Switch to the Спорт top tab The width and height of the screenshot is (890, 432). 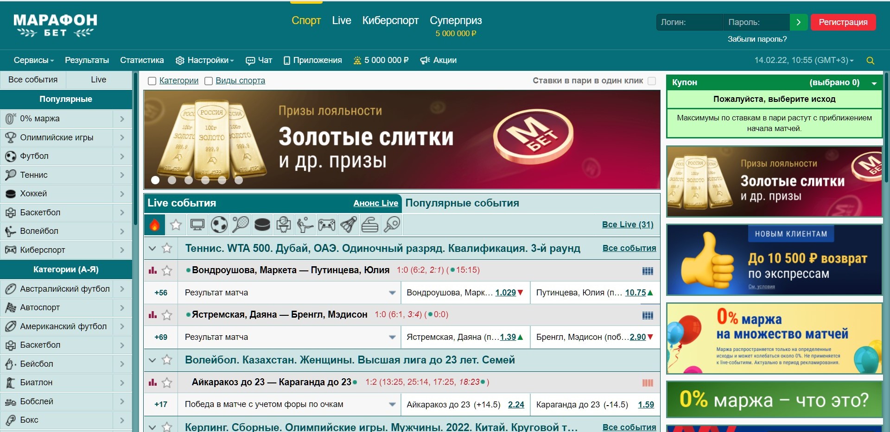pyautogui.click(x=306, y=20)
